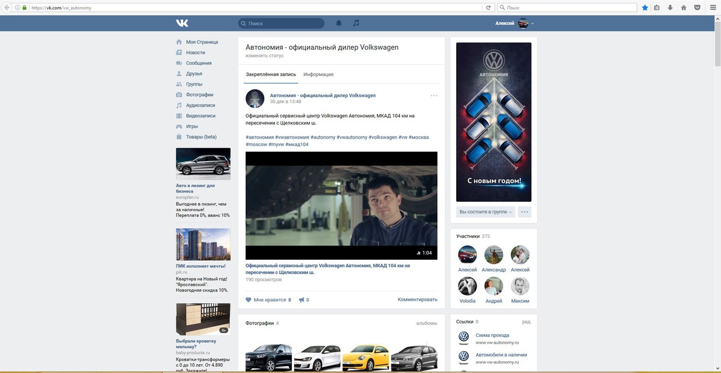Viewport: 721px width, 373px height.
Task: Bookmark this page with the star icon
Action: click(645, 8)
